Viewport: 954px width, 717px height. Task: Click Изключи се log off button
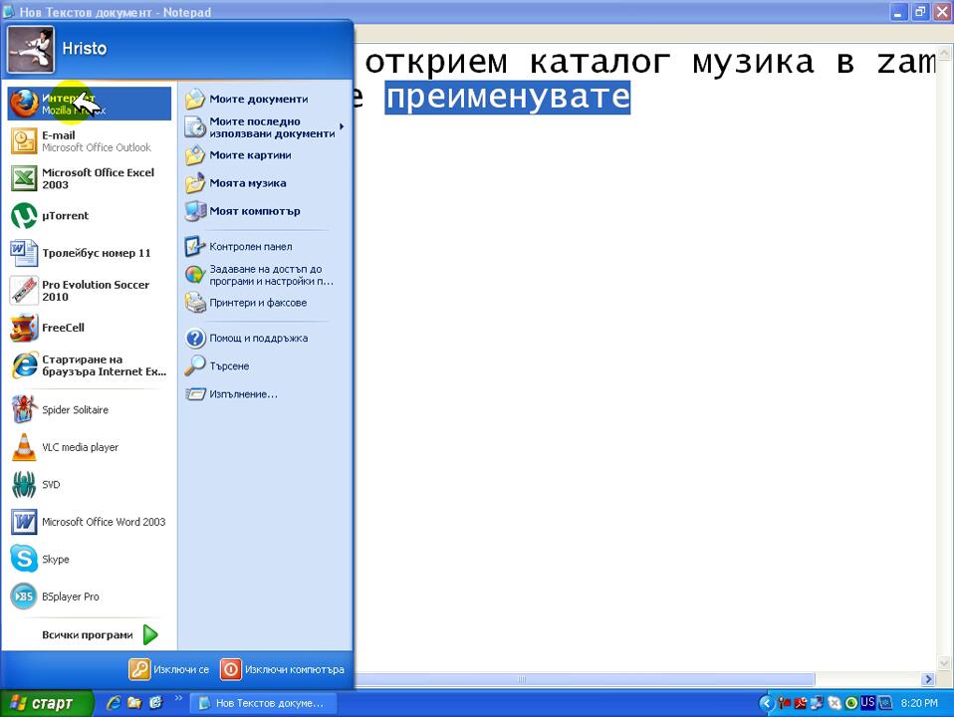[169, 669]
